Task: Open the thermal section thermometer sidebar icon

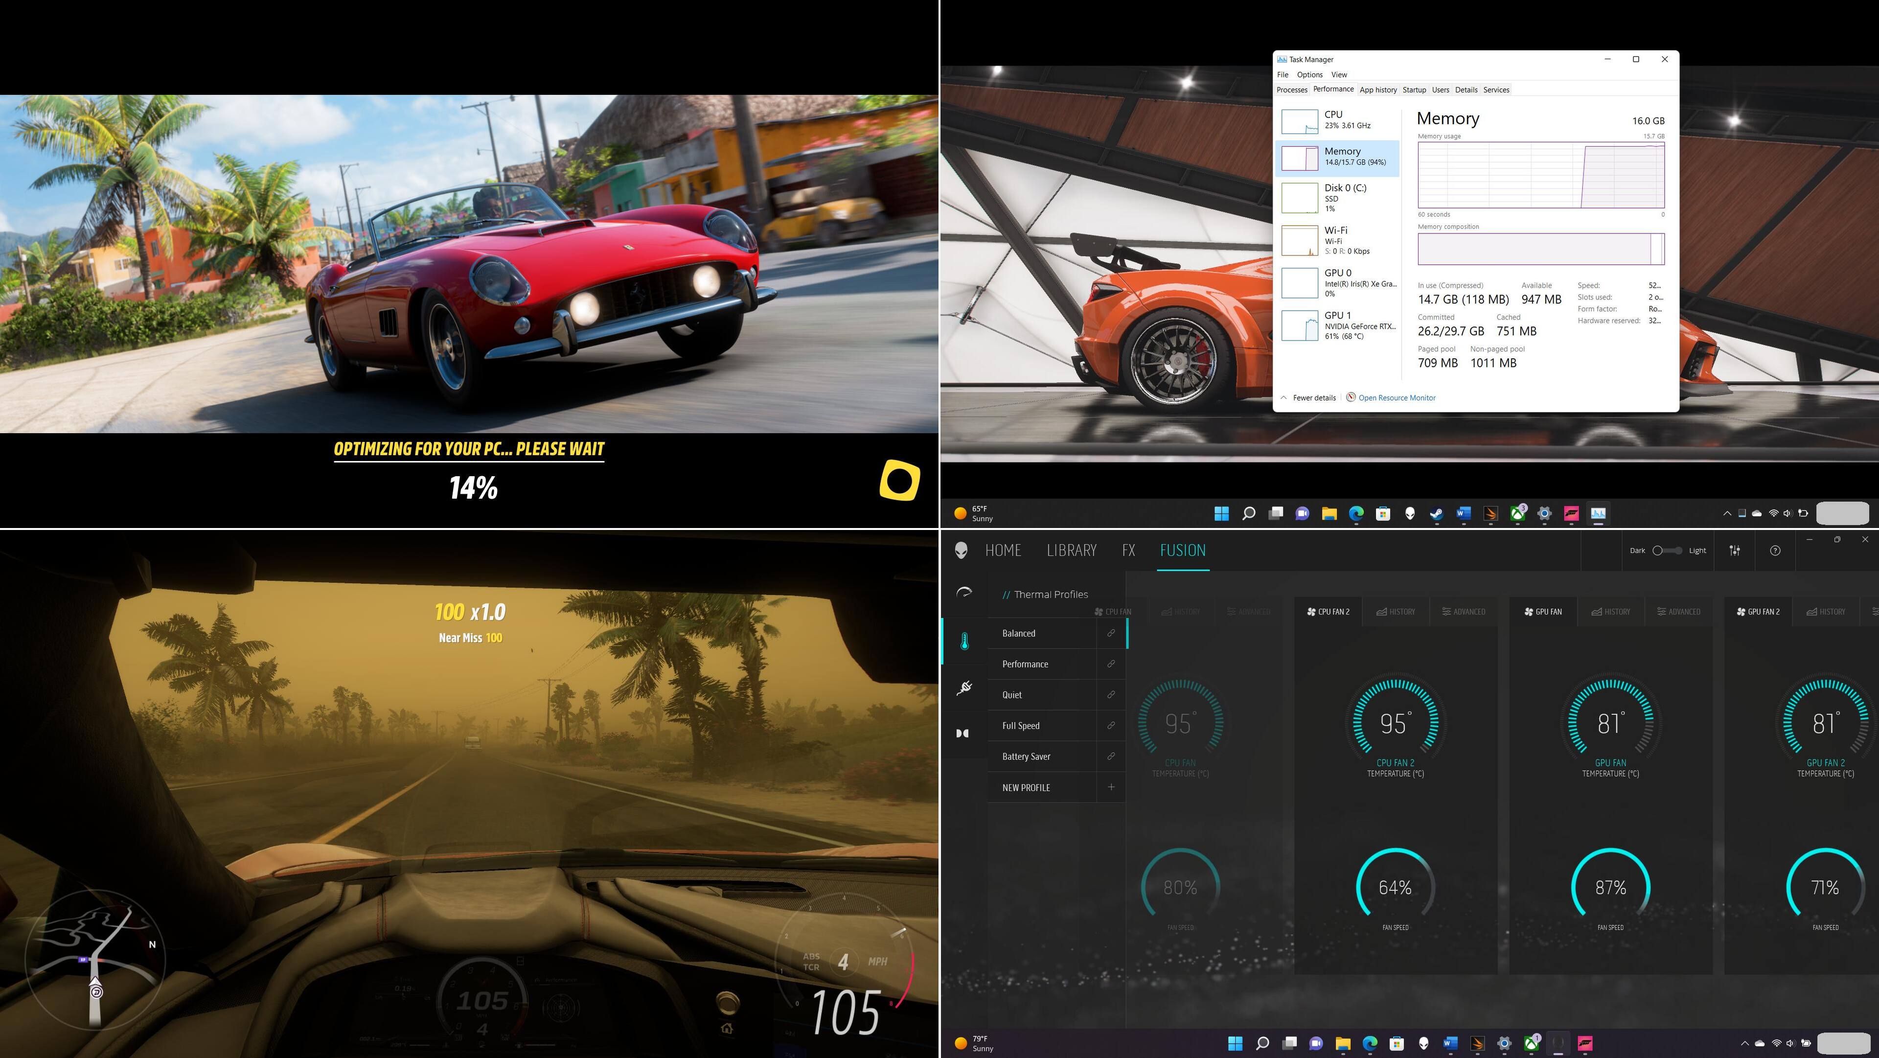Action: click(x=964, y=642)
